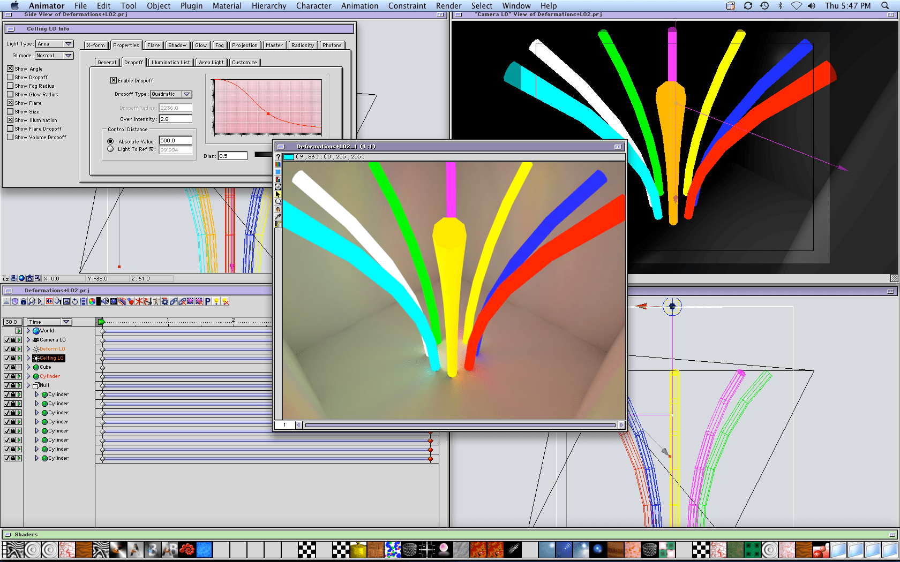Switch to the Area Light tab
Screen dimensions: 900x562
(x=211, y=63)
